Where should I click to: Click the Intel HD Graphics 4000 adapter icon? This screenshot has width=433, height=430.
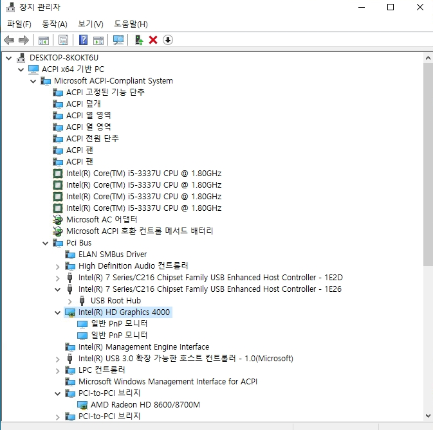[x=70, y=312]
